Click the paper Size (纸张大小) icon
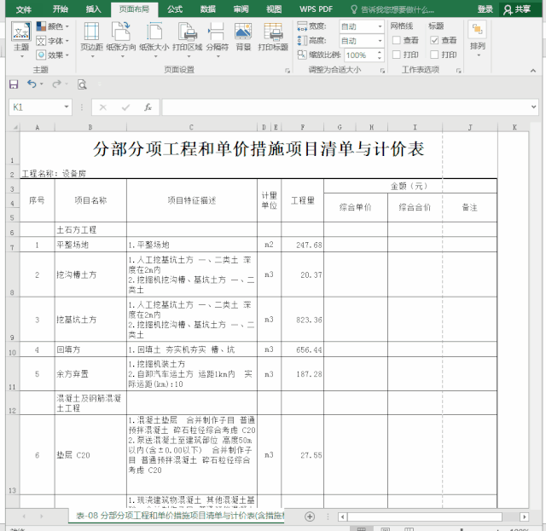 154,32
